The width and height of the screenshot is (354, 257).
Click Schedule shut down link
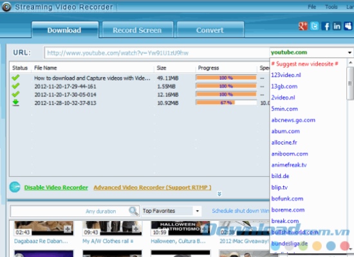tap(241, 211)
